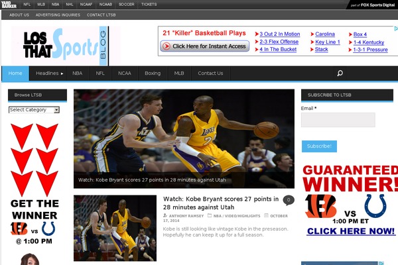The height and width of the screenshot is (265, 398).
Task: Open the NBA section in main nav
Action: pyautogui.click(x=77, y=74)
